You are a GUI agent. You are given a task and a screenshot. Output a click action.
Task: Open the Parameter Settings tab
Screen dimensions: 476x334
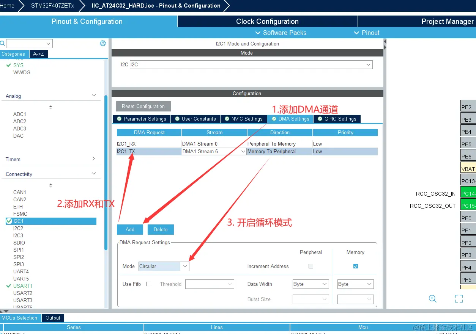click(x=142, y=119)
